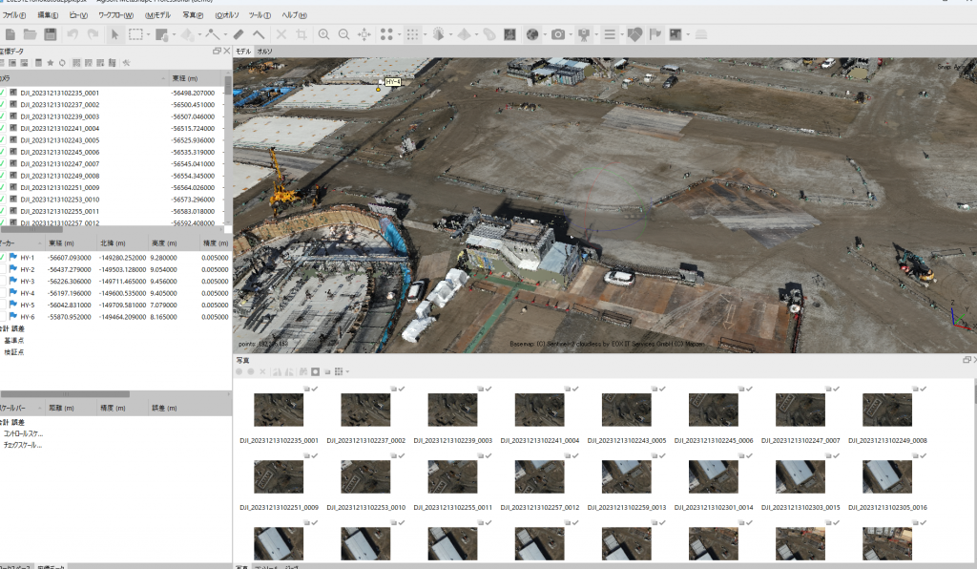The height and width of the screenshot is (569, 977).
Task: Click the marker table horizontal scrollbar
Action: click(x=65, y=394)
